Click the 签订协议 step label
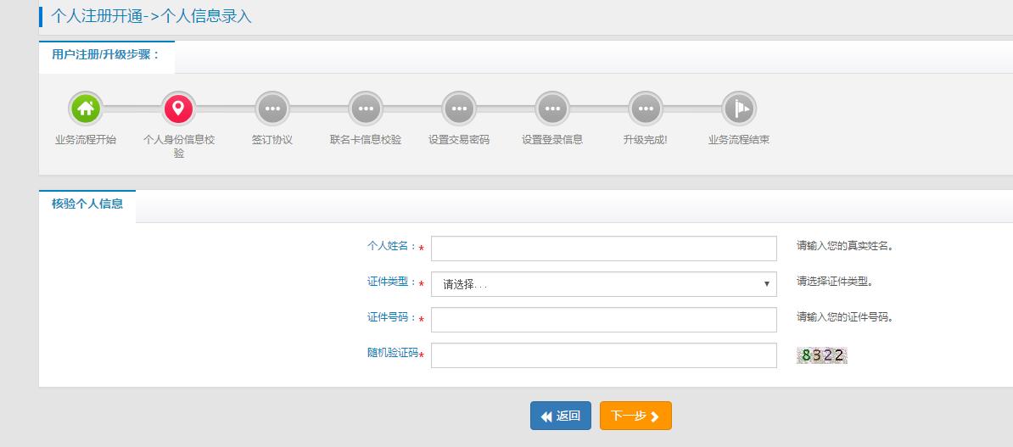The image size is (1013, 447). (x=272, y=139)
